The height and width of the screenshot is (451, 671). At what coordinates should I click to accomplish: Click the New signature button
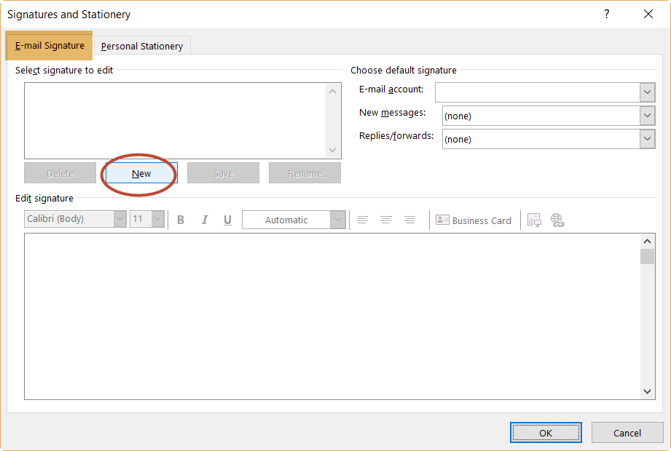pyautogui.click(x=141, y=173)
